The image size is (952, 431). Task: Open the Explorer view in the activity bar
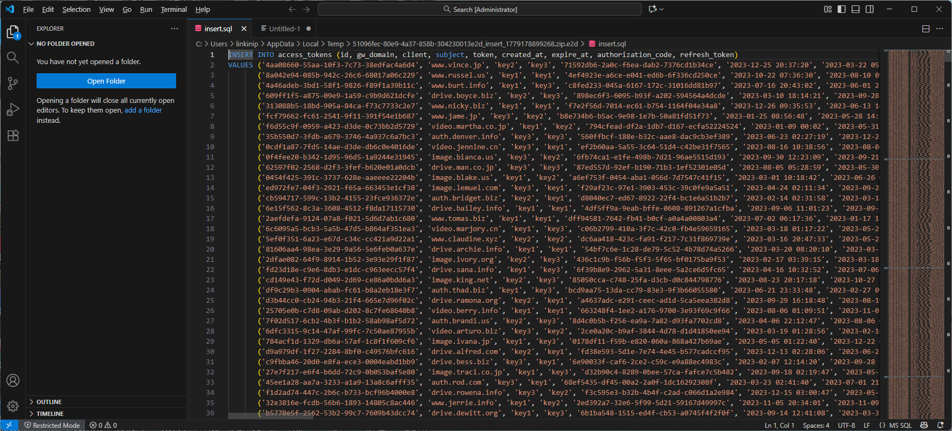13,32
